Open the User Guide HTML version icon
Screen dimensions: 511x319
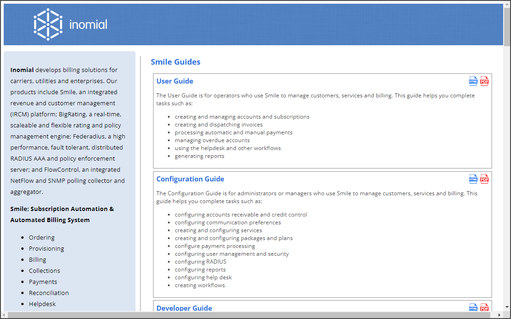(473, 81)
